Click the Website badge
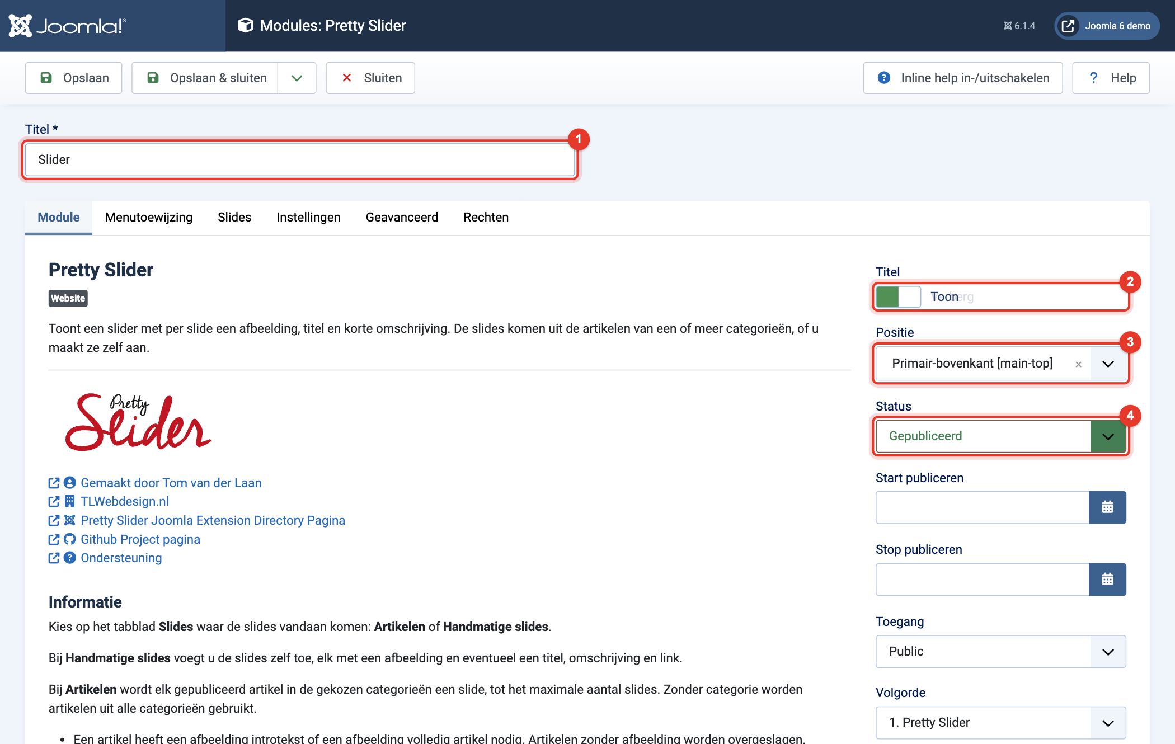Image resolution: width=1175 pixels, height=744 pixels. tap(68, 298)
